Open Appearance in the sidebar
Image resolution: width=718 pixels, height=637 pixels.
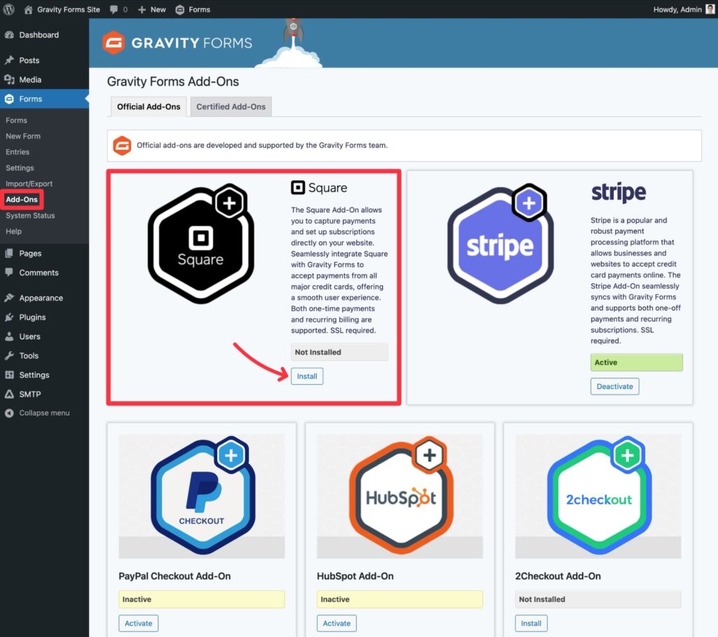click(x=41, y=298)
